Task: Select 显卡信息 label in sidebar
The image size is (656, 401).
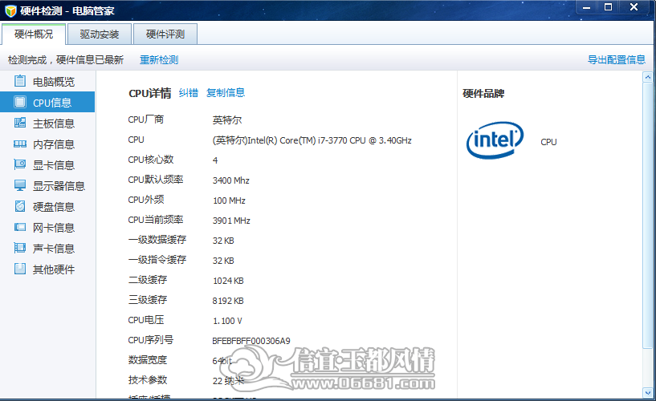Action: [54, 165]
